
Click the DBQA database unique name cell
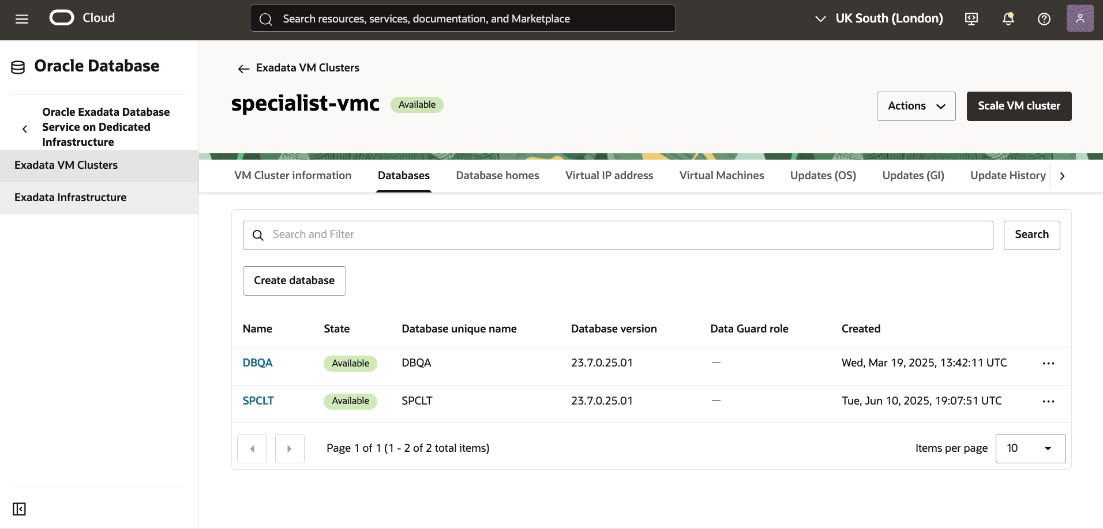pos(417,363)
